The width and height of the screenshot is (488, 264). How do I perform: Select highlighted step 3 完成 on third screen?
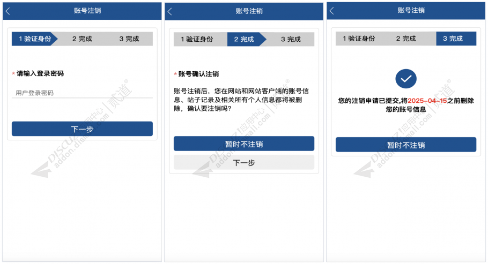pyautogui.click(x=456, y=39)
